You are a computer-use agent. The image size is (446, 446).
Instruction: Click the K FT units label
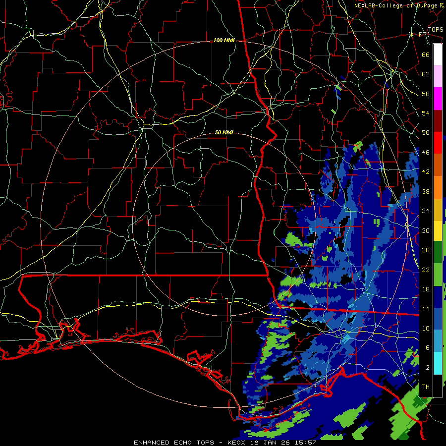click(419, 35)
